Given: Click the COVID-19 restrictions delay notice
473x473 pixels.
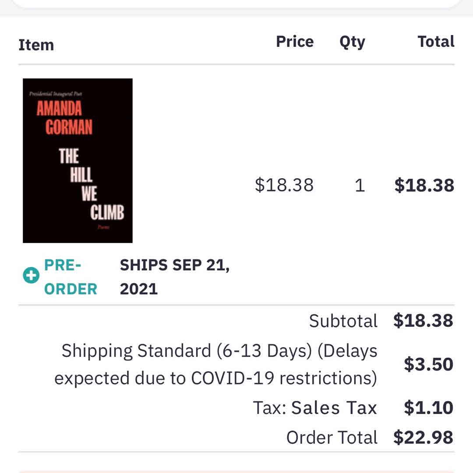Looking at the screenshot, I should (x=215, y=378).
